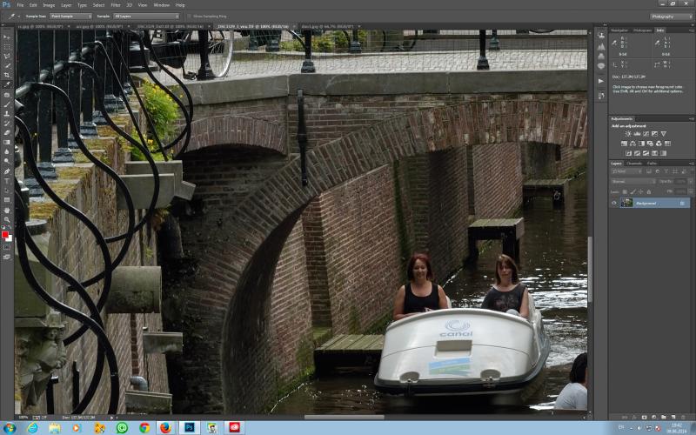This screenshot has height=435, width=696.
Task: Open the layer blend mode dropdown
Action: tap(633, 182)
